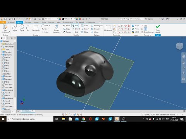186x139 pixels.
Task: Open the File menu
Action: click(x=3, y=22)
